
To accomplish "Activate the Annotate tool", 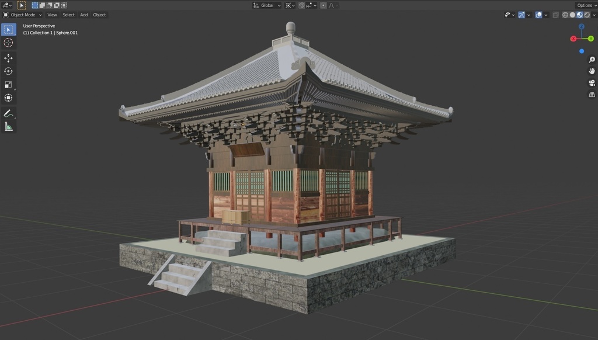I will pos(8,113).
